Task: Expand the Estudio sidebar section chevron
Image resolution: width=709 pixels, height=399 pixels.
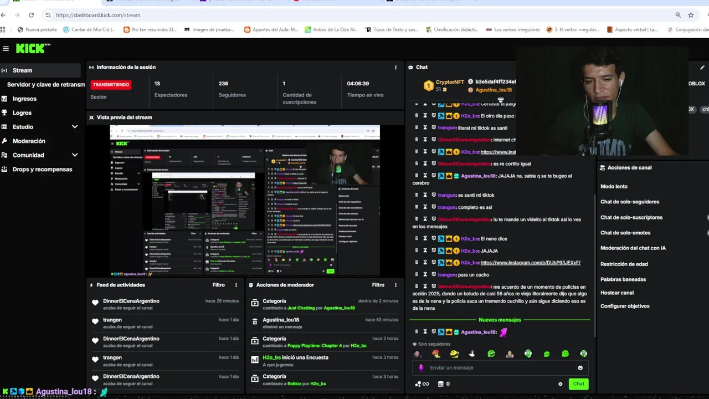Action: pyautogui.click(x=75, y=127)
